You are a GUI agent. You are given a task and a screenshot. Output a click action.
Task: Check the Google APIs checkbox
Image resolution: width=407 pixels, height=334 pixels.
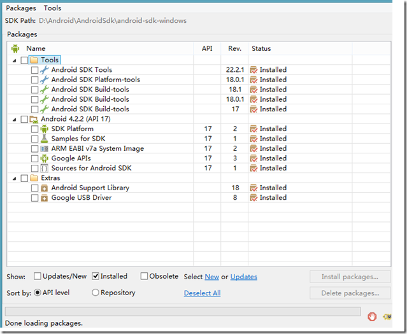(x=34, y=158)
